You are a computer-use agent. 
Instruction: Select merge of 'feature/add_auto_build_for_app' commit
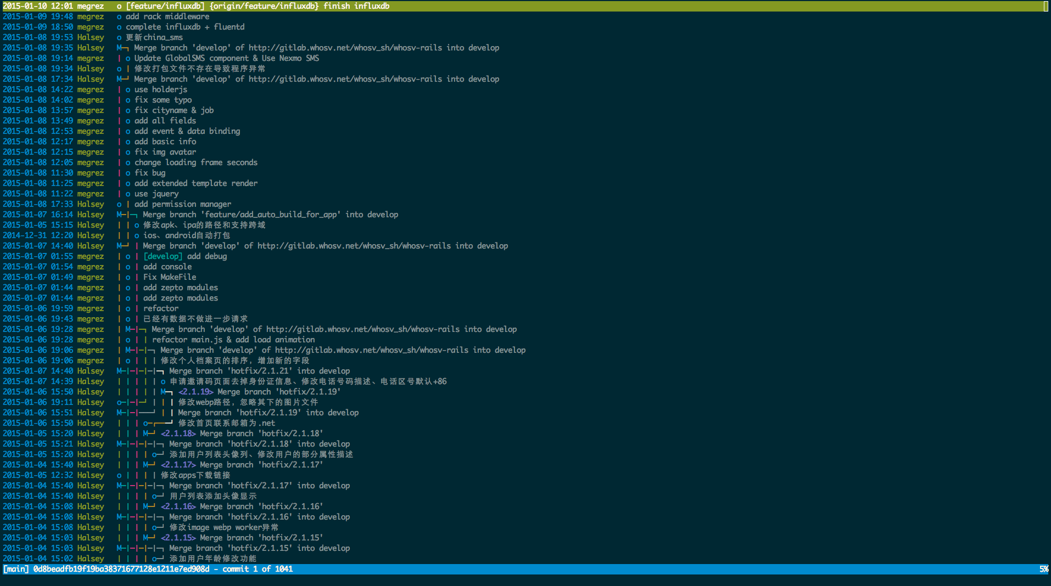(524, 215)
